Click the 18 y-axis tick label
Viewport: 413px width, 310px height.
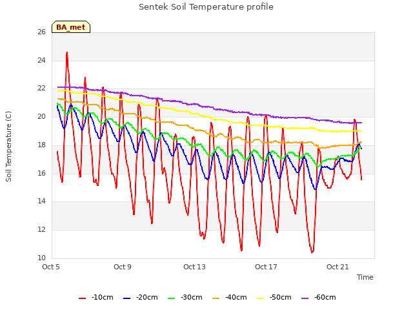click(x=41, y=145)
